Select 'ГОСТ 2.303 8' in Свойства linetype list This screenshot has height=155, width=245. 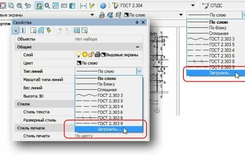pos(109,118)
